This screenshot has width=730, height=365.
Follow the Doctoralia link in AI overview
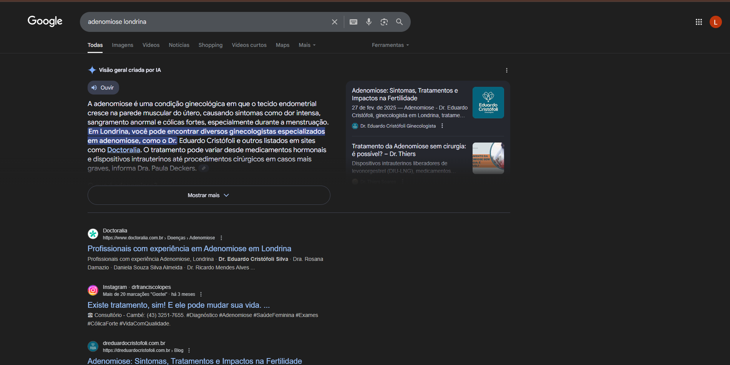click(x=124, y=150)
